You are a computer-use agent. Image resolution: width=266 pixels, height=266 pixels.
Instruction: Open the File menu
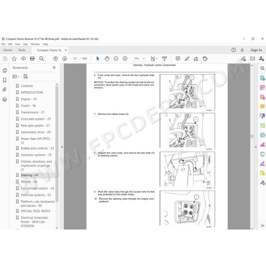[x=3, y=44]
